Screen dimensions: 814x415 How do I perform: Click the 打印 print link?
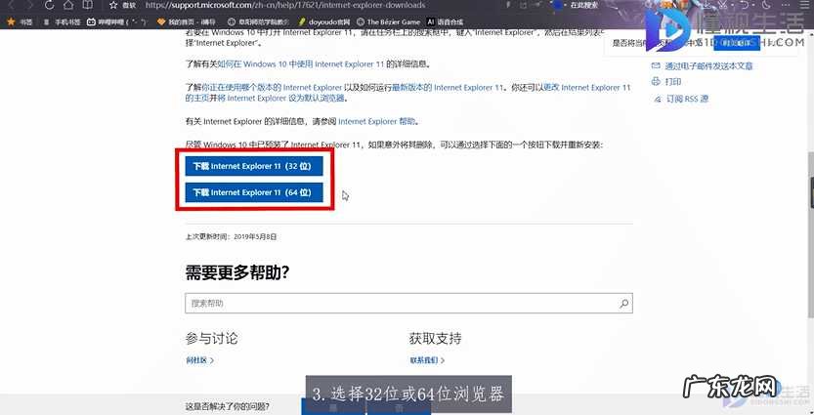point(672,81)
